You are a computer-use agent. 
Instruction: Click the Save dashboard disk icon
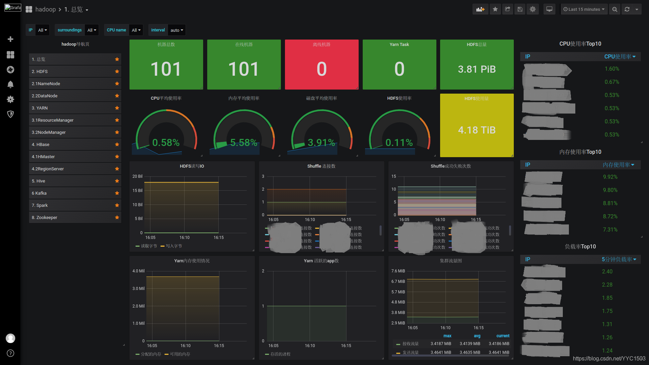coord(520,9)
